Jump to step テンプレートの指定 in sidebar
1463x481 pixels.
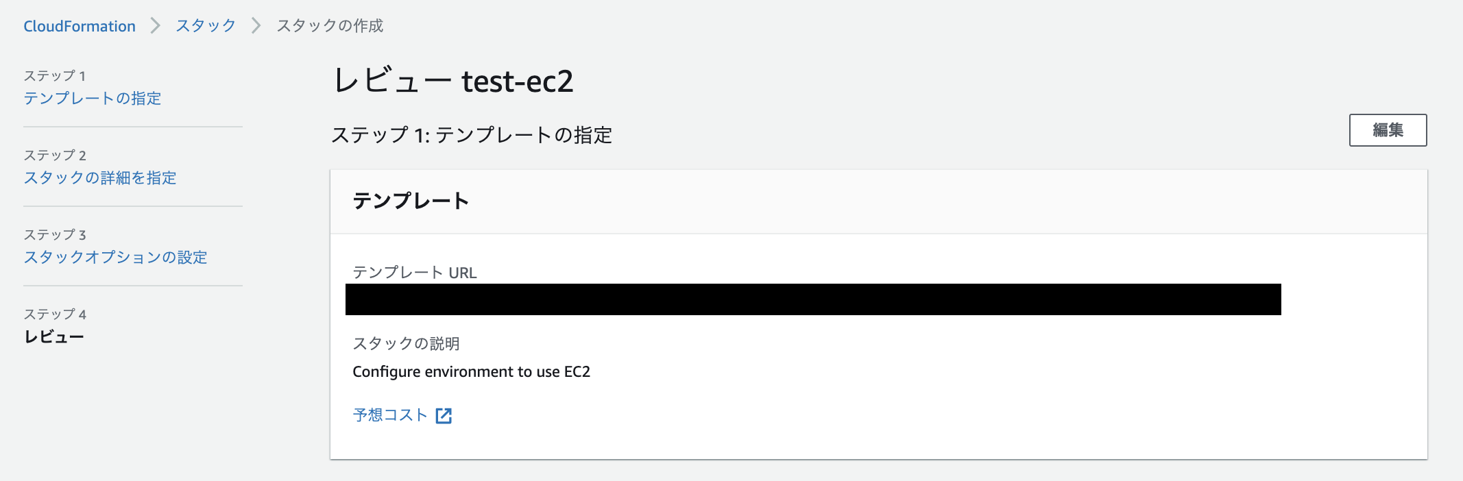coord(93,98)
